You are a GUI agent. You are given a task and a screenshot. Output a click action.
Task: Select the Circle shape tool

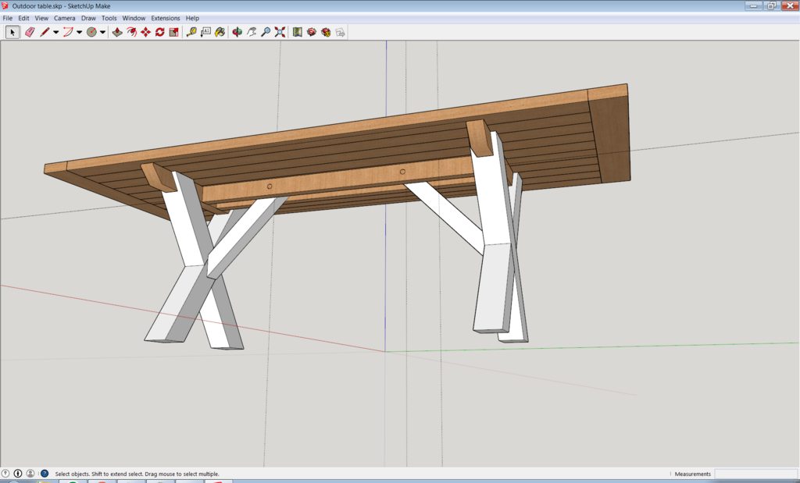91,32
